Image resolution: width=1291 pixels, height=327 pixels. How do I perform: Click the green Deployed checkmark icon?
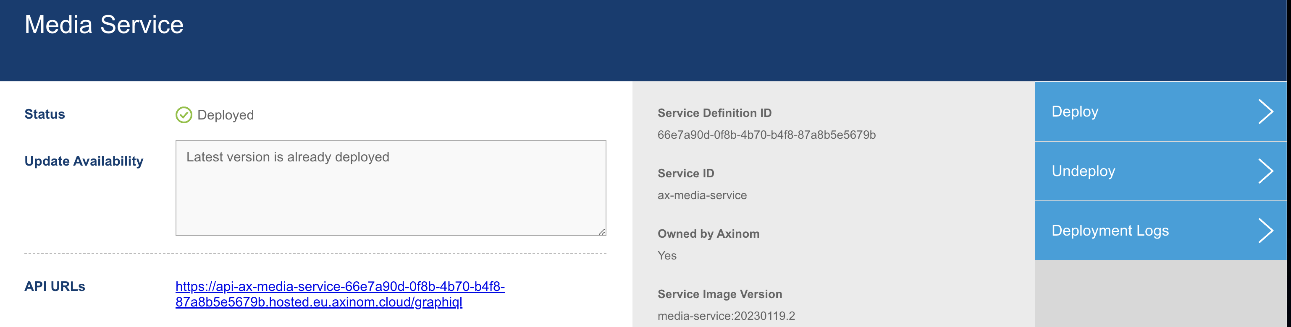coord(184,115)
